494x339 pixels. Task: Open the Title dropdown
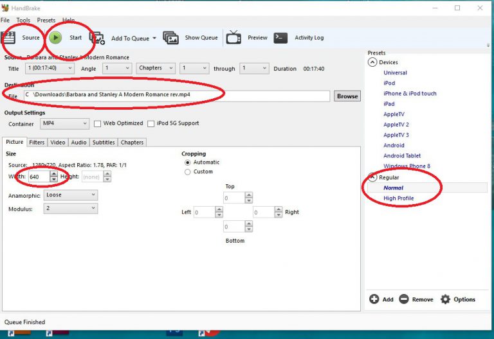pyautogui.click(x=50, y=68)
